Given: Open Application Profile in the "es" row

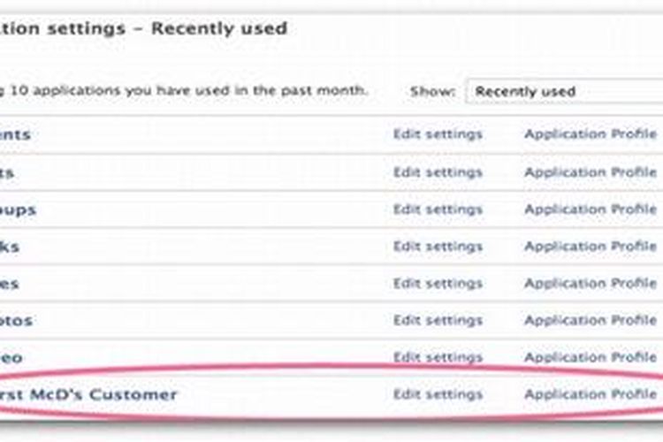Looking at the screenshot, I should click(x=591, y=284).
